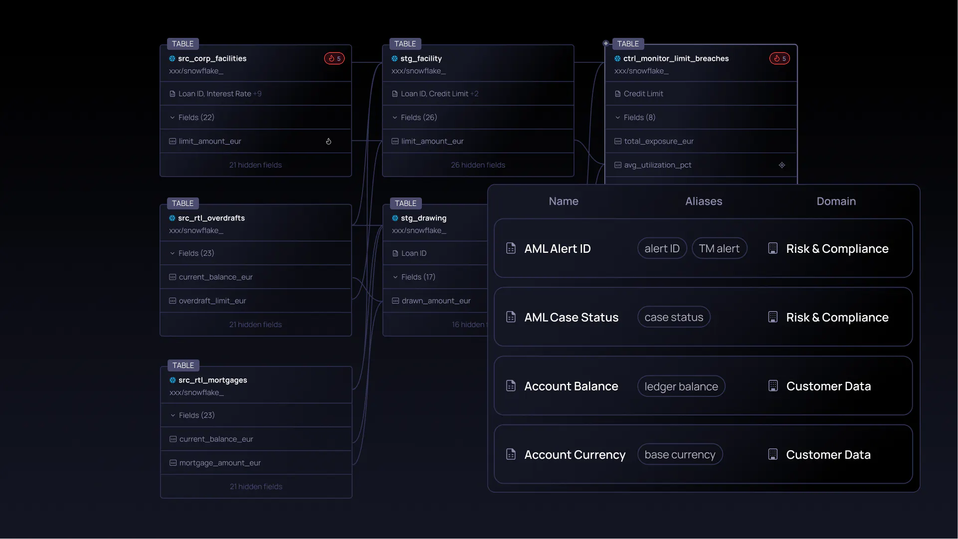Click the snowflake icon of stg_facility
The height and width of the screenshot is (539, 958).
coord(394,58)
